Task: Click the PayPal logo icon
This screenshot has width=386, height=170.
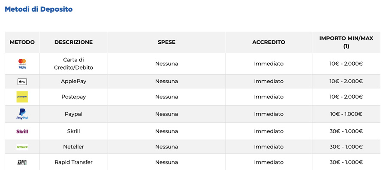Action: point(22,114)
